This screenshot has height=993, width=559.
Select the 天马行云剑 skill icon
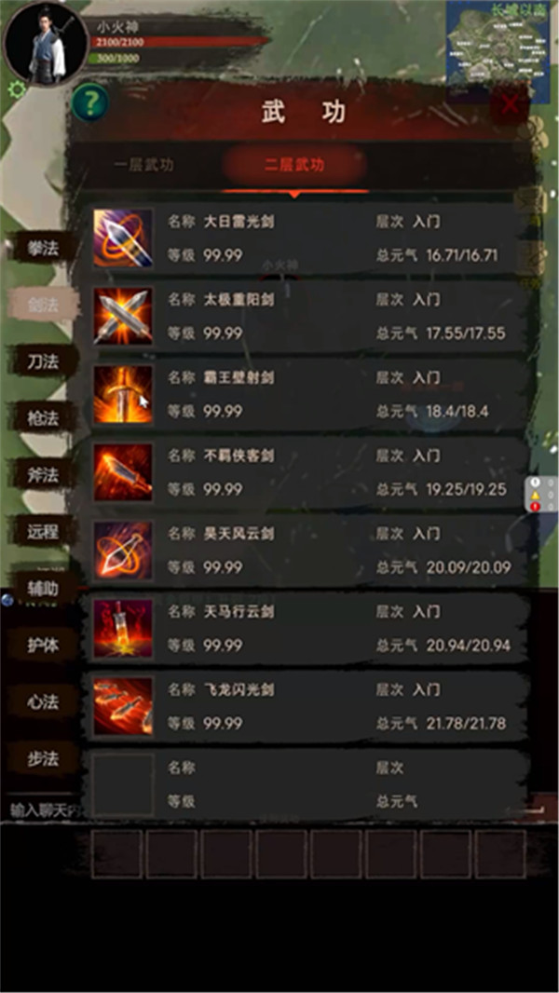pyautogui.click(x=123, y=628)
